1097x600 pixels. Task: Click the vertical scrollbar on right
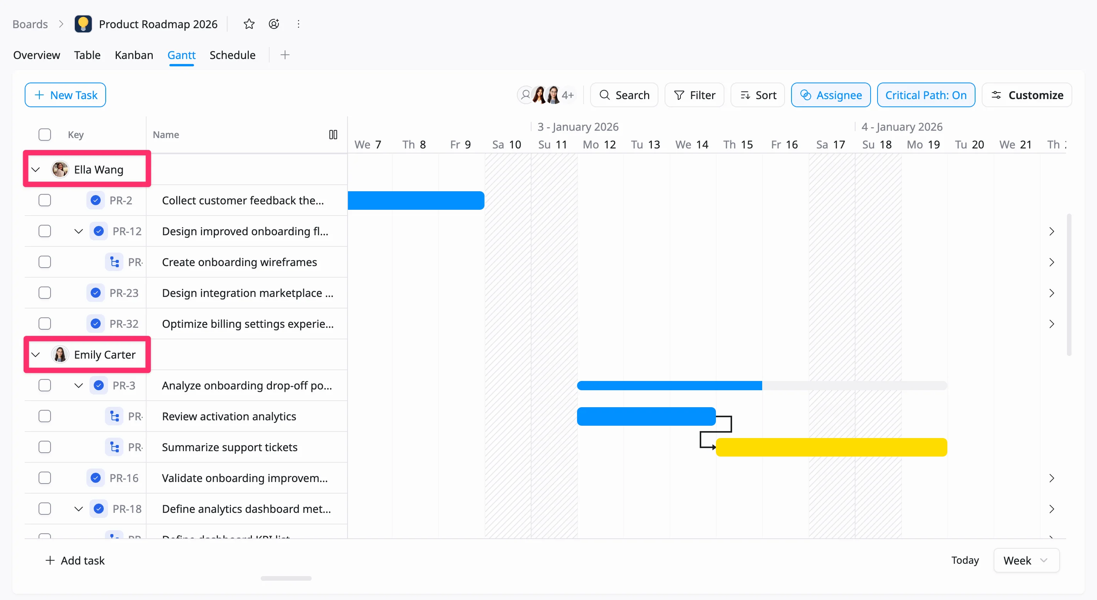1069,285
